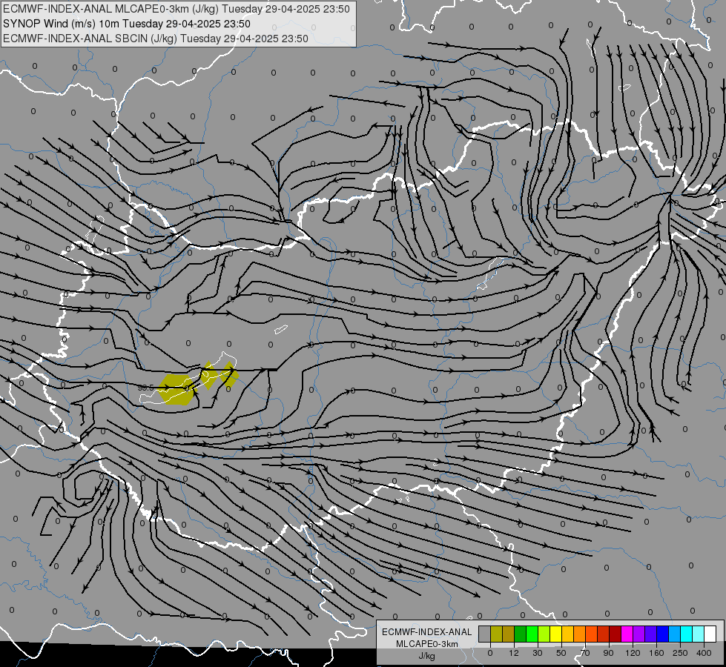Click the violet legend swatch before 160
The image size is (726, 667).
(651, 634)
